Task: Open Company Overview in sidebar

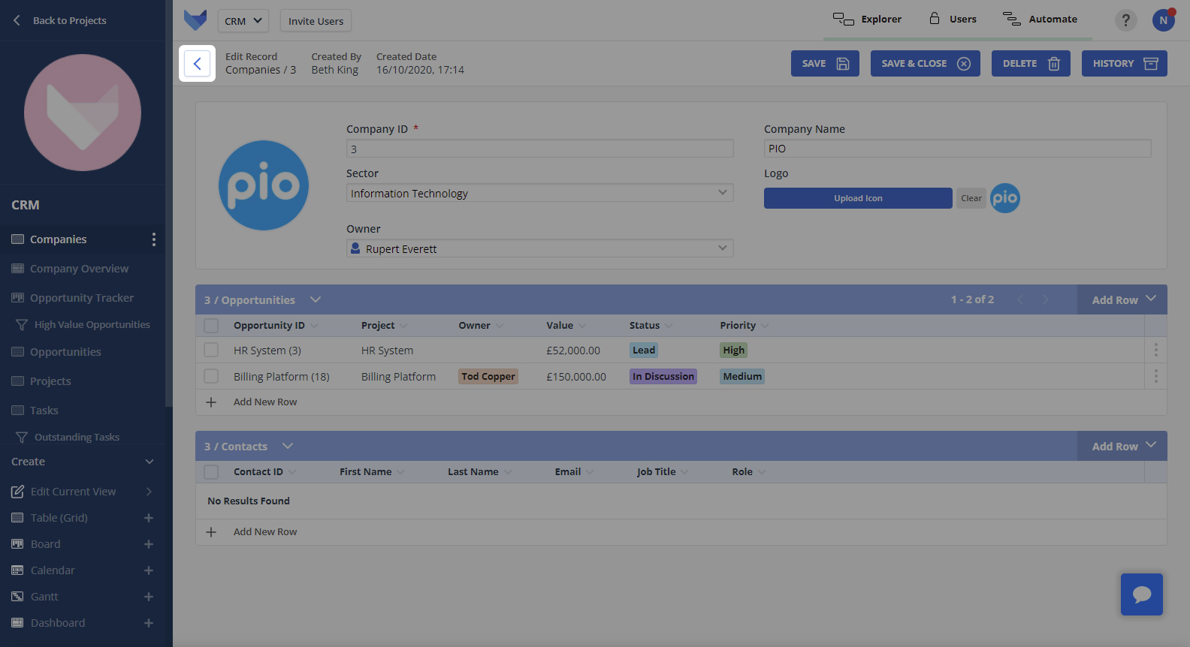Action: [x=79, y=269]
